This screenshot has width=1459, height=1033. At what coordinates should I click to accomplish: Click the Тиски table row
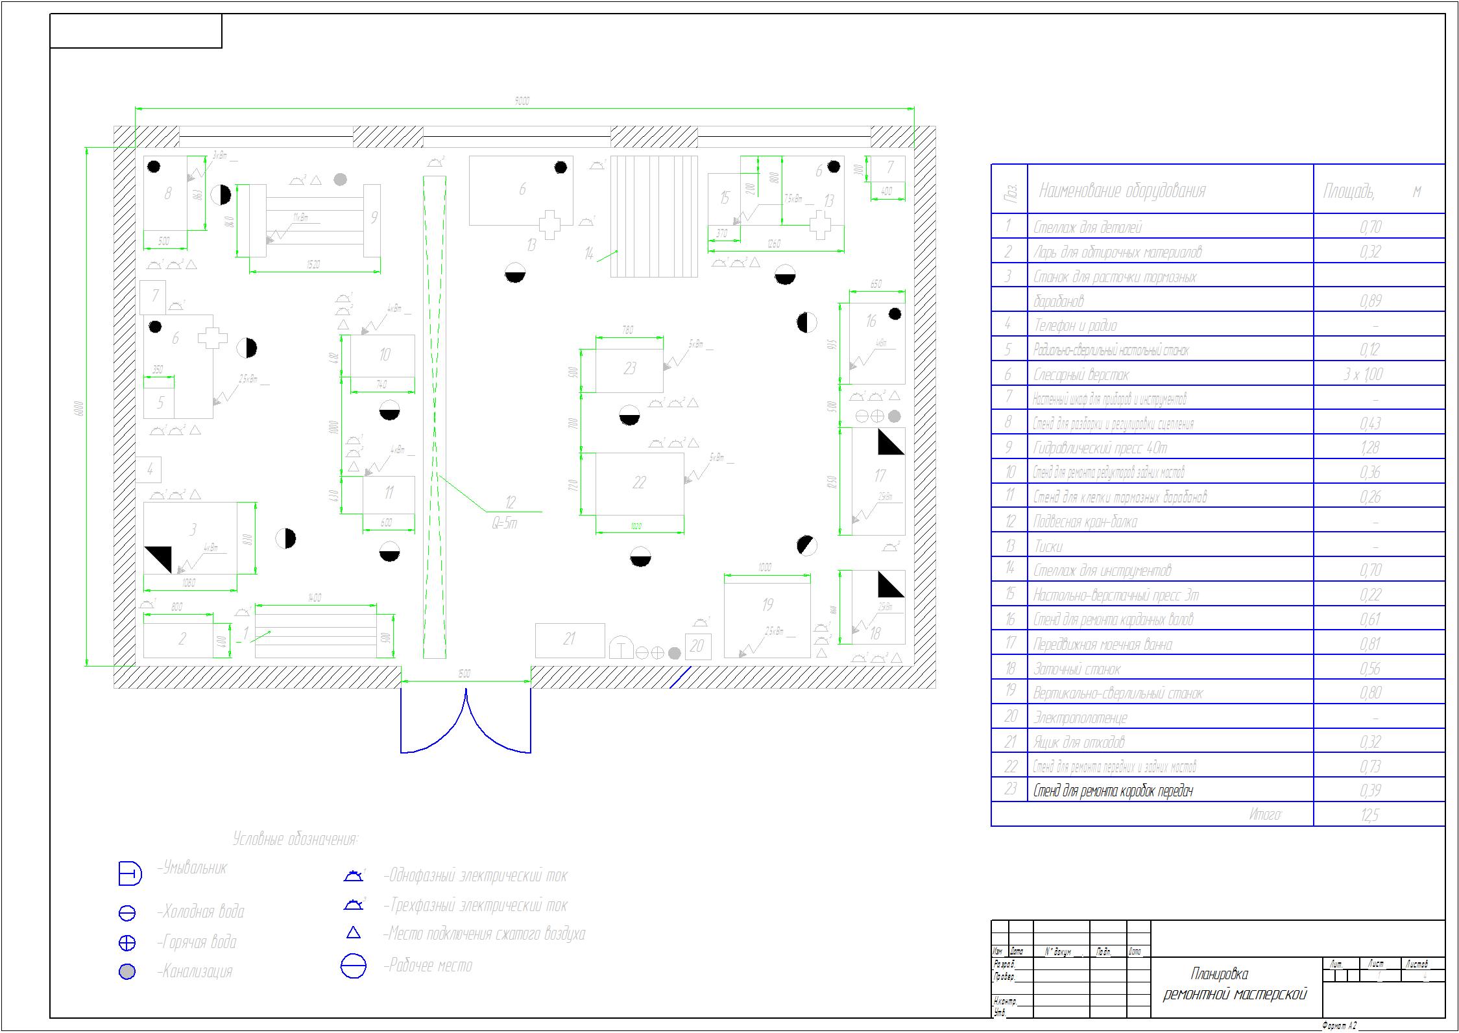(x=1218, y=546)
